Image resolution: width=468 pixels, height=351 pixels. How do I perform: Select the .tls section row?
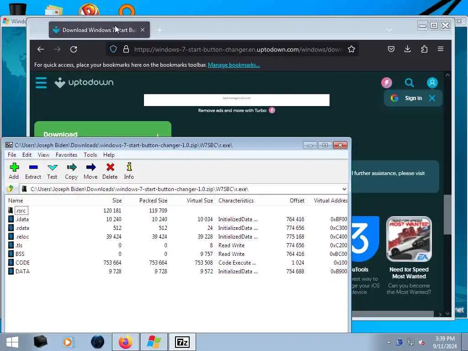[177, 245]
